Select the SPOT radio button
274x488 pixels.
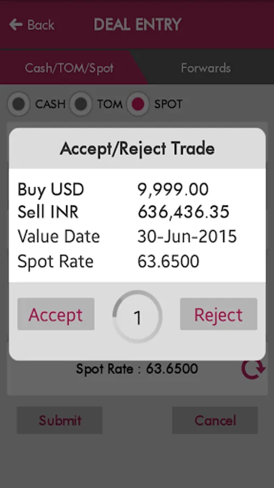point(138,104)
